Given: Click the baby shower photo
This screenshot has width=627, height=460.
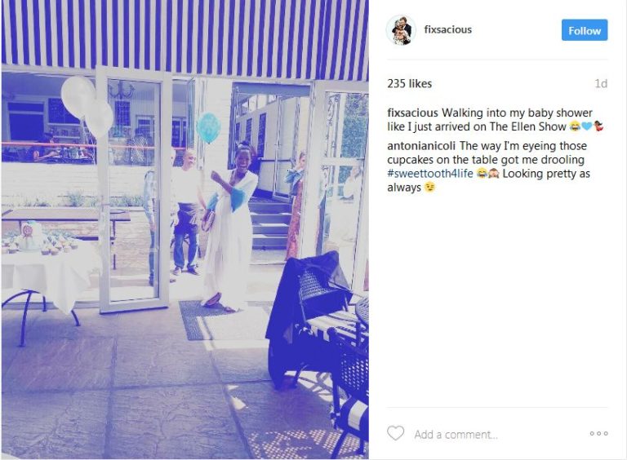Looking at the screenshot, I should (x=185, y=230).
